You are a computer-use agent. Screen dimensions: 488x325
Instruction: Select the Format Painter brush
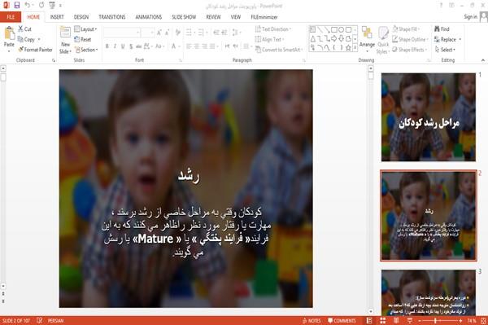[20, 50]
